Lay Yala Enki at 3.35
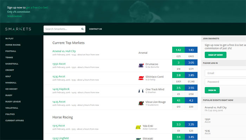The width and height of the screenshot is (246, 140). [191, 124]
